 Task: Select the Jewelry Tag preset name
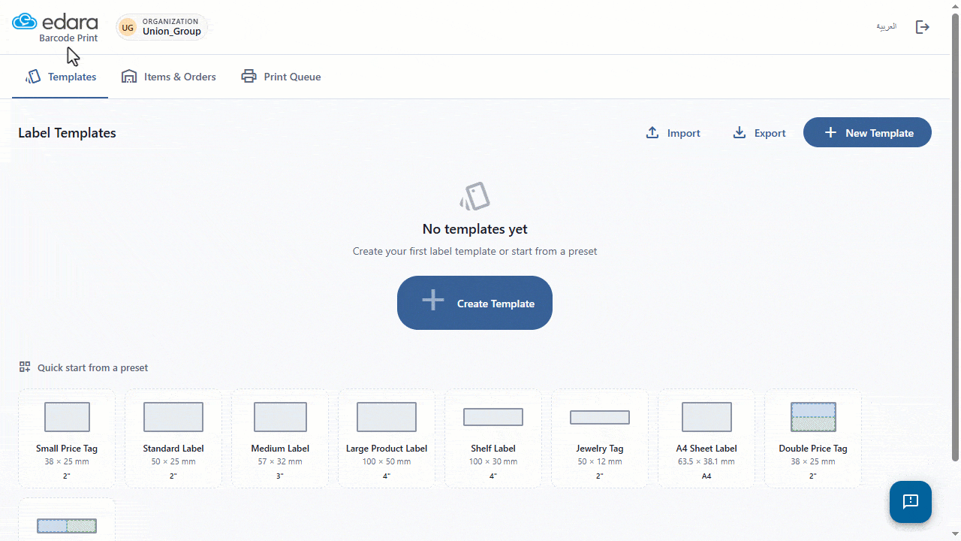tap(600, 449)
